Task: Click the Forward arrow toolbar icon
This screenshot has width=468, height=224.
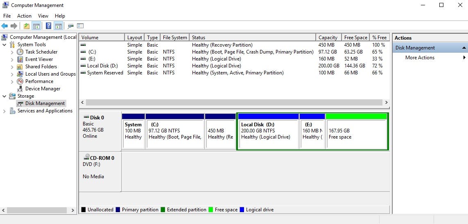Action: point(14,26)
